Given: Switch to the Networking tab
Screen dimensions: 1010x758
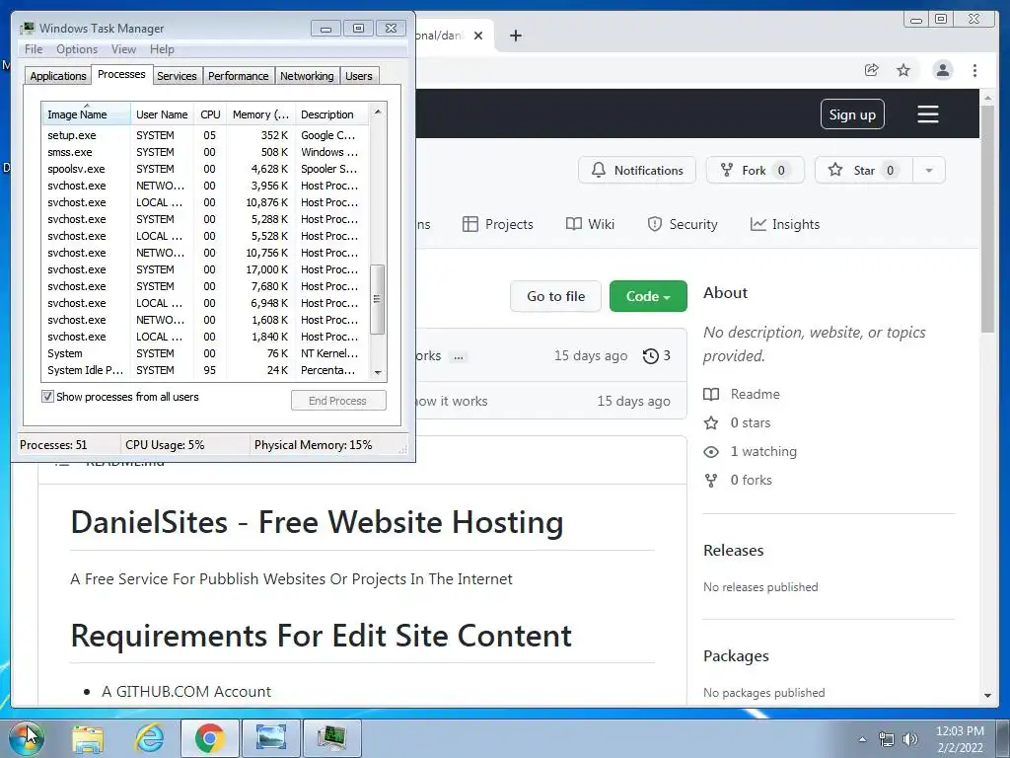Looking at the screenshot, I should point(307,76).
